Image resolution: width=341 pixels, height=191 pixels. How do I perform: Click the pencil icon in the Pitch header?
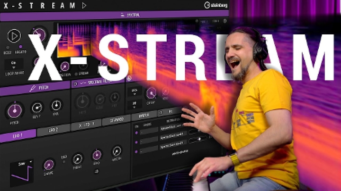(x=32, y=88)
